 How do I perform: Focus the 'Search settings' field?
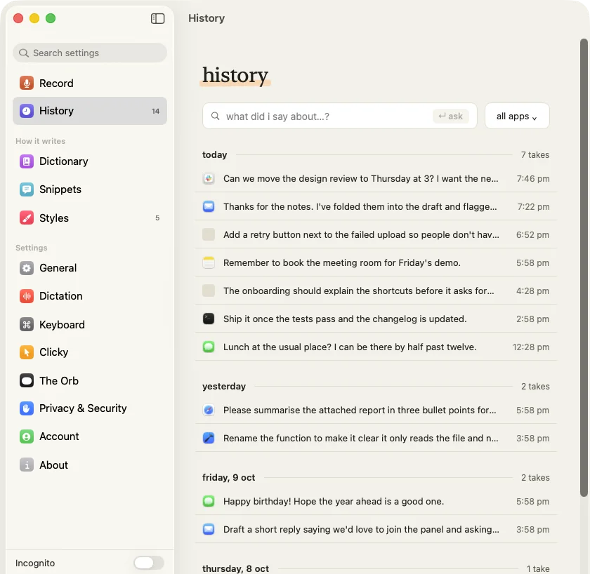(90, 53)
